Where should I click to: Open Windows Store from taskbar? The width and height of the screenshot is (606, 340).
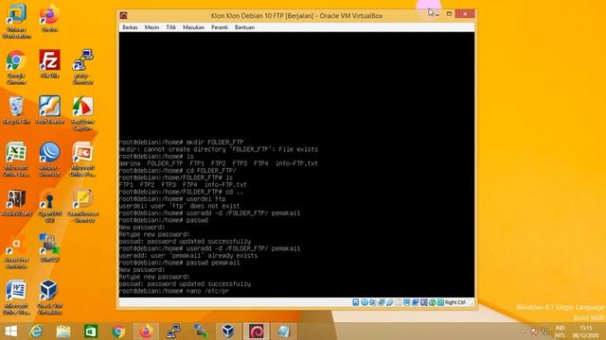(91, 331)
